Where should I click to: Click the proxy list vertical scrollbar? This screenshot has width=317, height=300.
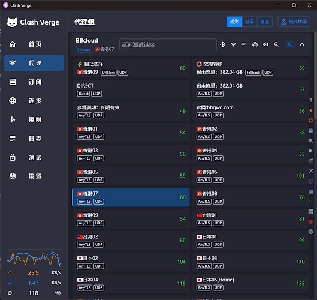coord(315,76)
